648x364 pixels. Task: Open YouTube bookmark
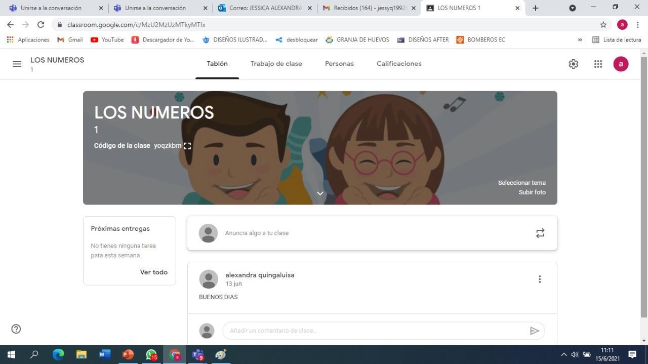[107, 39]
